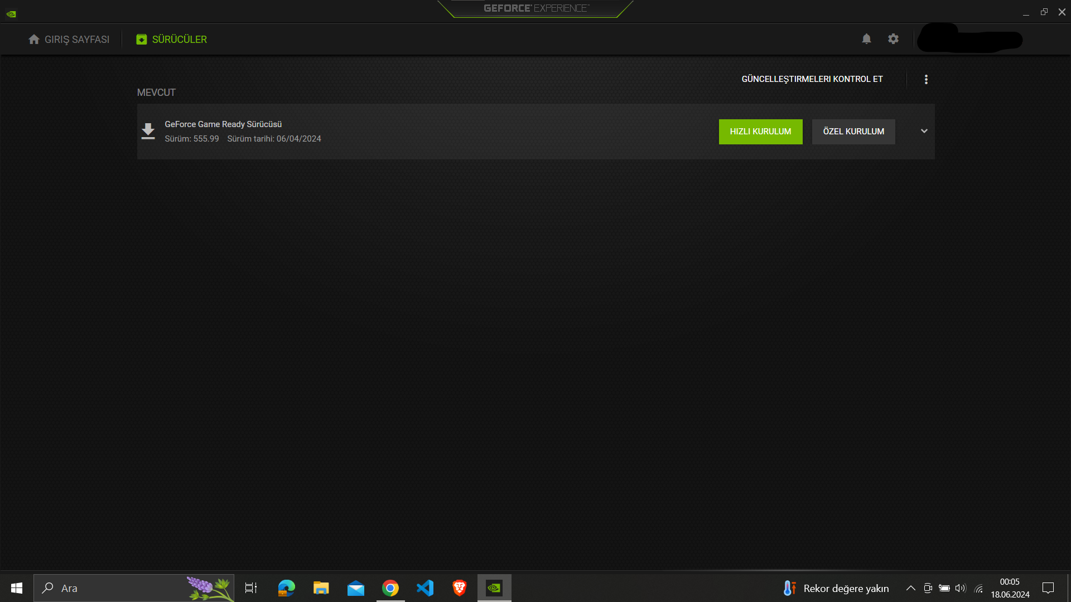Open Google Chrome from taskbar
This screenshot has height=602, width=1071.
390,588
